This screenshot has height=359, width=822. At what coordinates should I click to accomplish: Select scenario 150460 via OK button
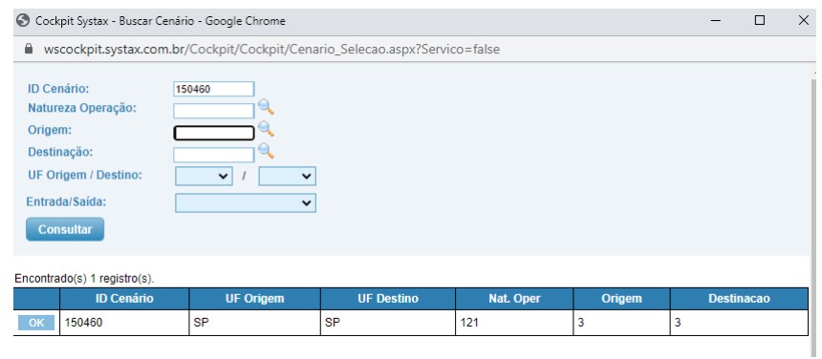pos(36,323)
